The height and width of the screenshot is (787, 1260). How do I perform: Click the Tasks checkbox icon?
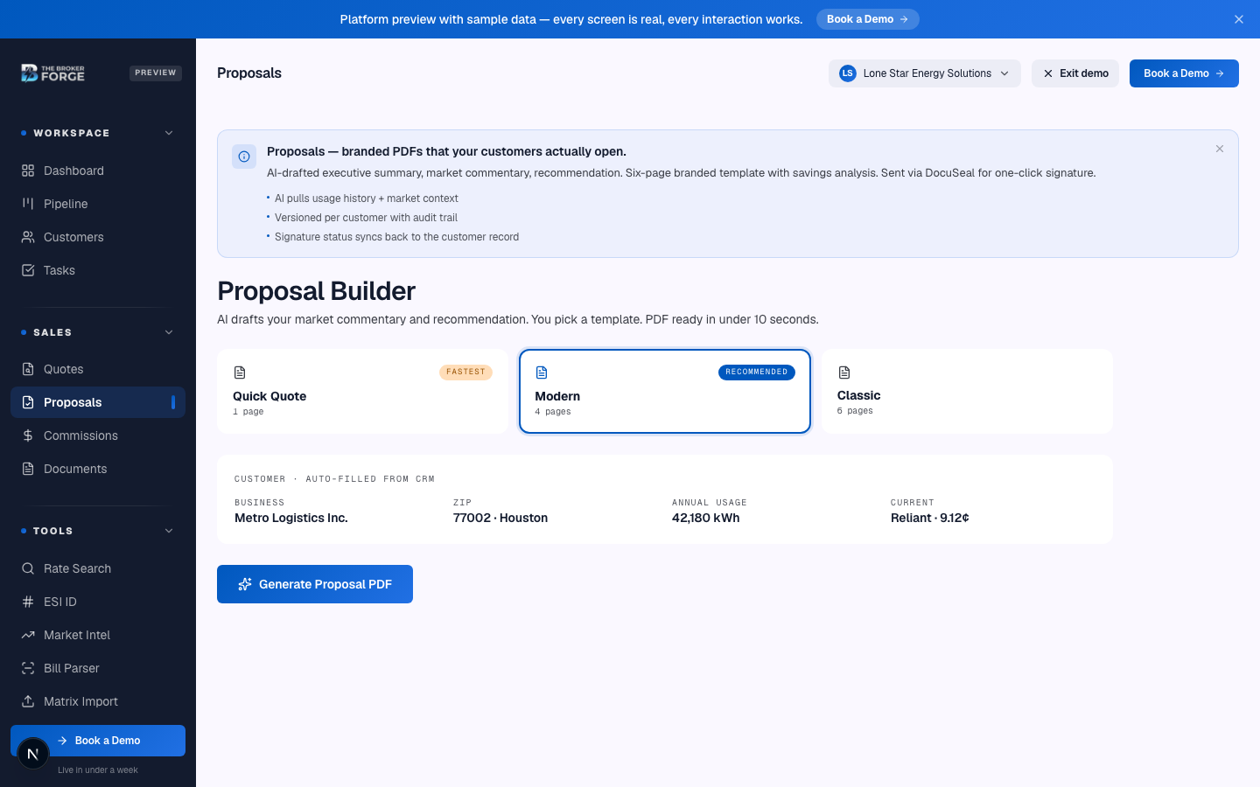coord(28,270)
